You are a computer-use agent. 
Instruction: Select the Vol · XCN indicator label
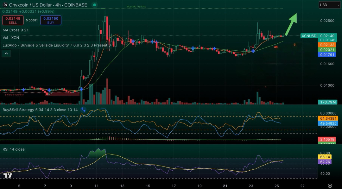click(x=11, y=38)
